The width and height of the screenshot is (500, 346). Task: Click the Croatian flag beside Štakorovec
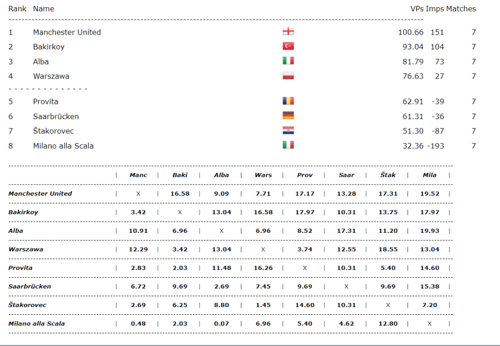pyautogui.click(x=288, y=130)
